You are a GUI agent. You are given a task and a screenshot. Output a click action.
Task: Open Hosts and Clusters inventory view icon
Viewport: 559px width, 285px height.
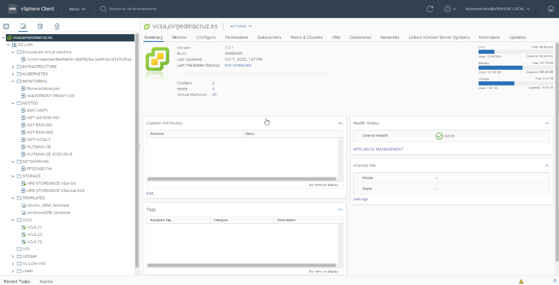(x=6, y=26)
